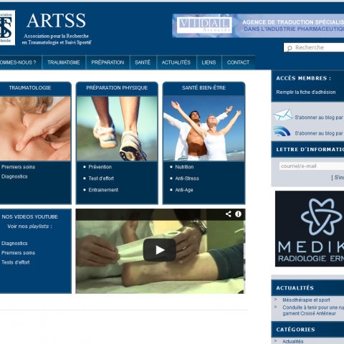Image resolution: width=344 pixels, height=344 pixels.
Task: Click the blue RSS feed icon
Action: (282, 131)
